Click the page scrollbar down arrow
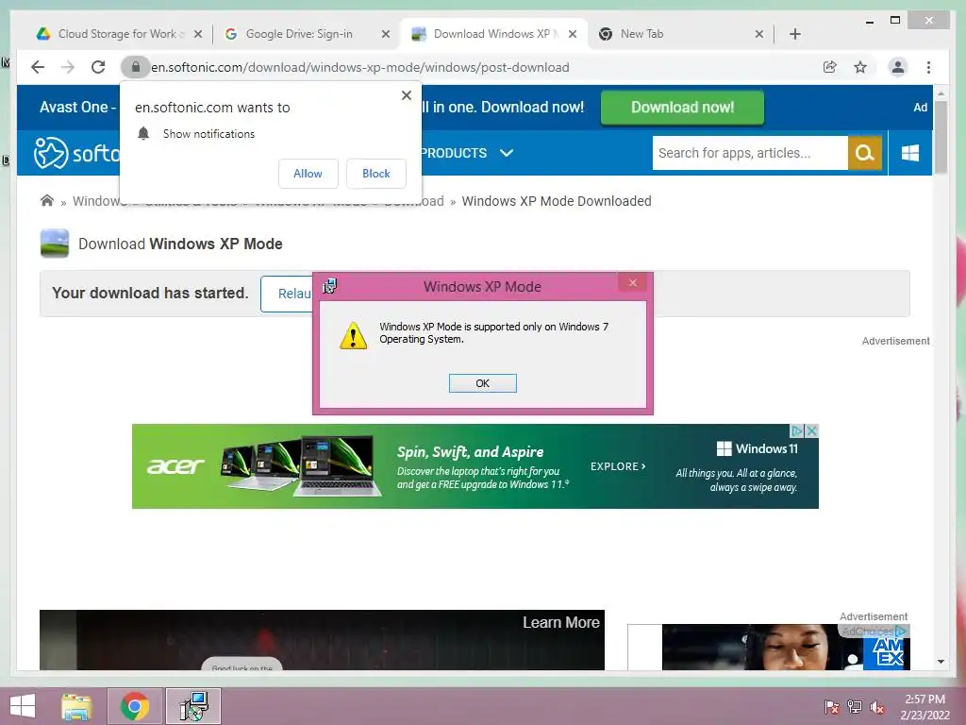 pyautogui.click(x=941, y=662)
